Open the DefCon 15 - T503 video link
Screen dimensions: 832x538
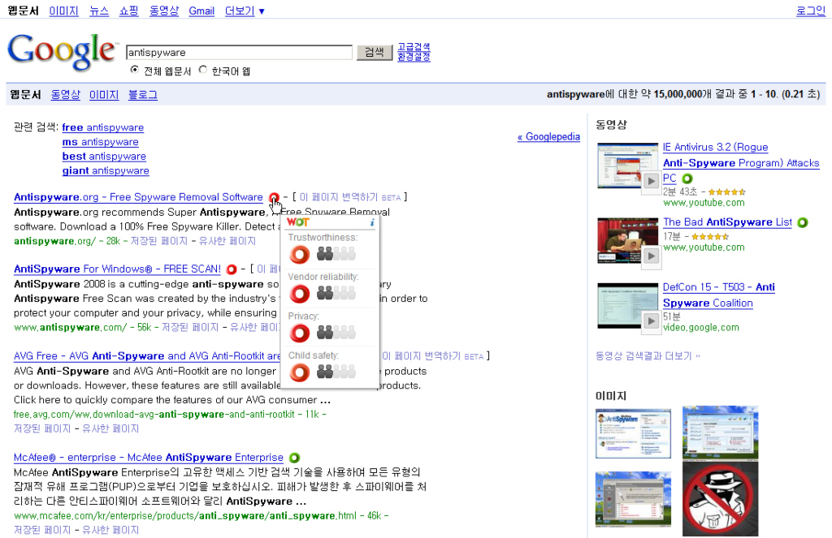[x=718, y=295]
